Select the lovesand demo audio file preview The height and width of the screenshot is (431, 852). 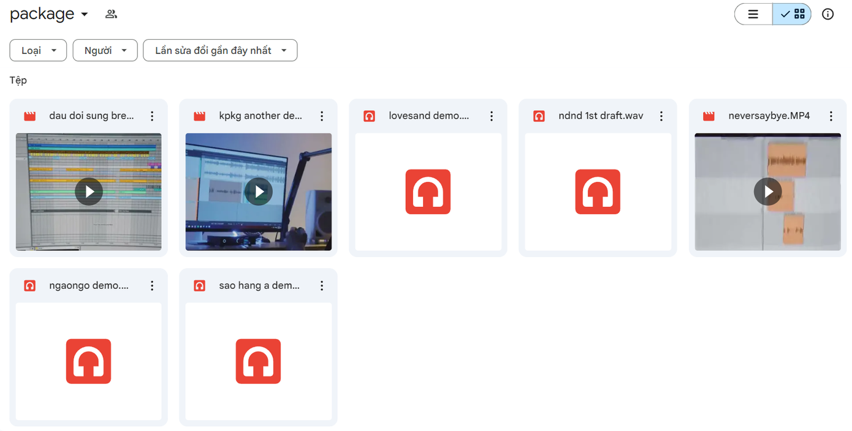click(x=428, y=192)
